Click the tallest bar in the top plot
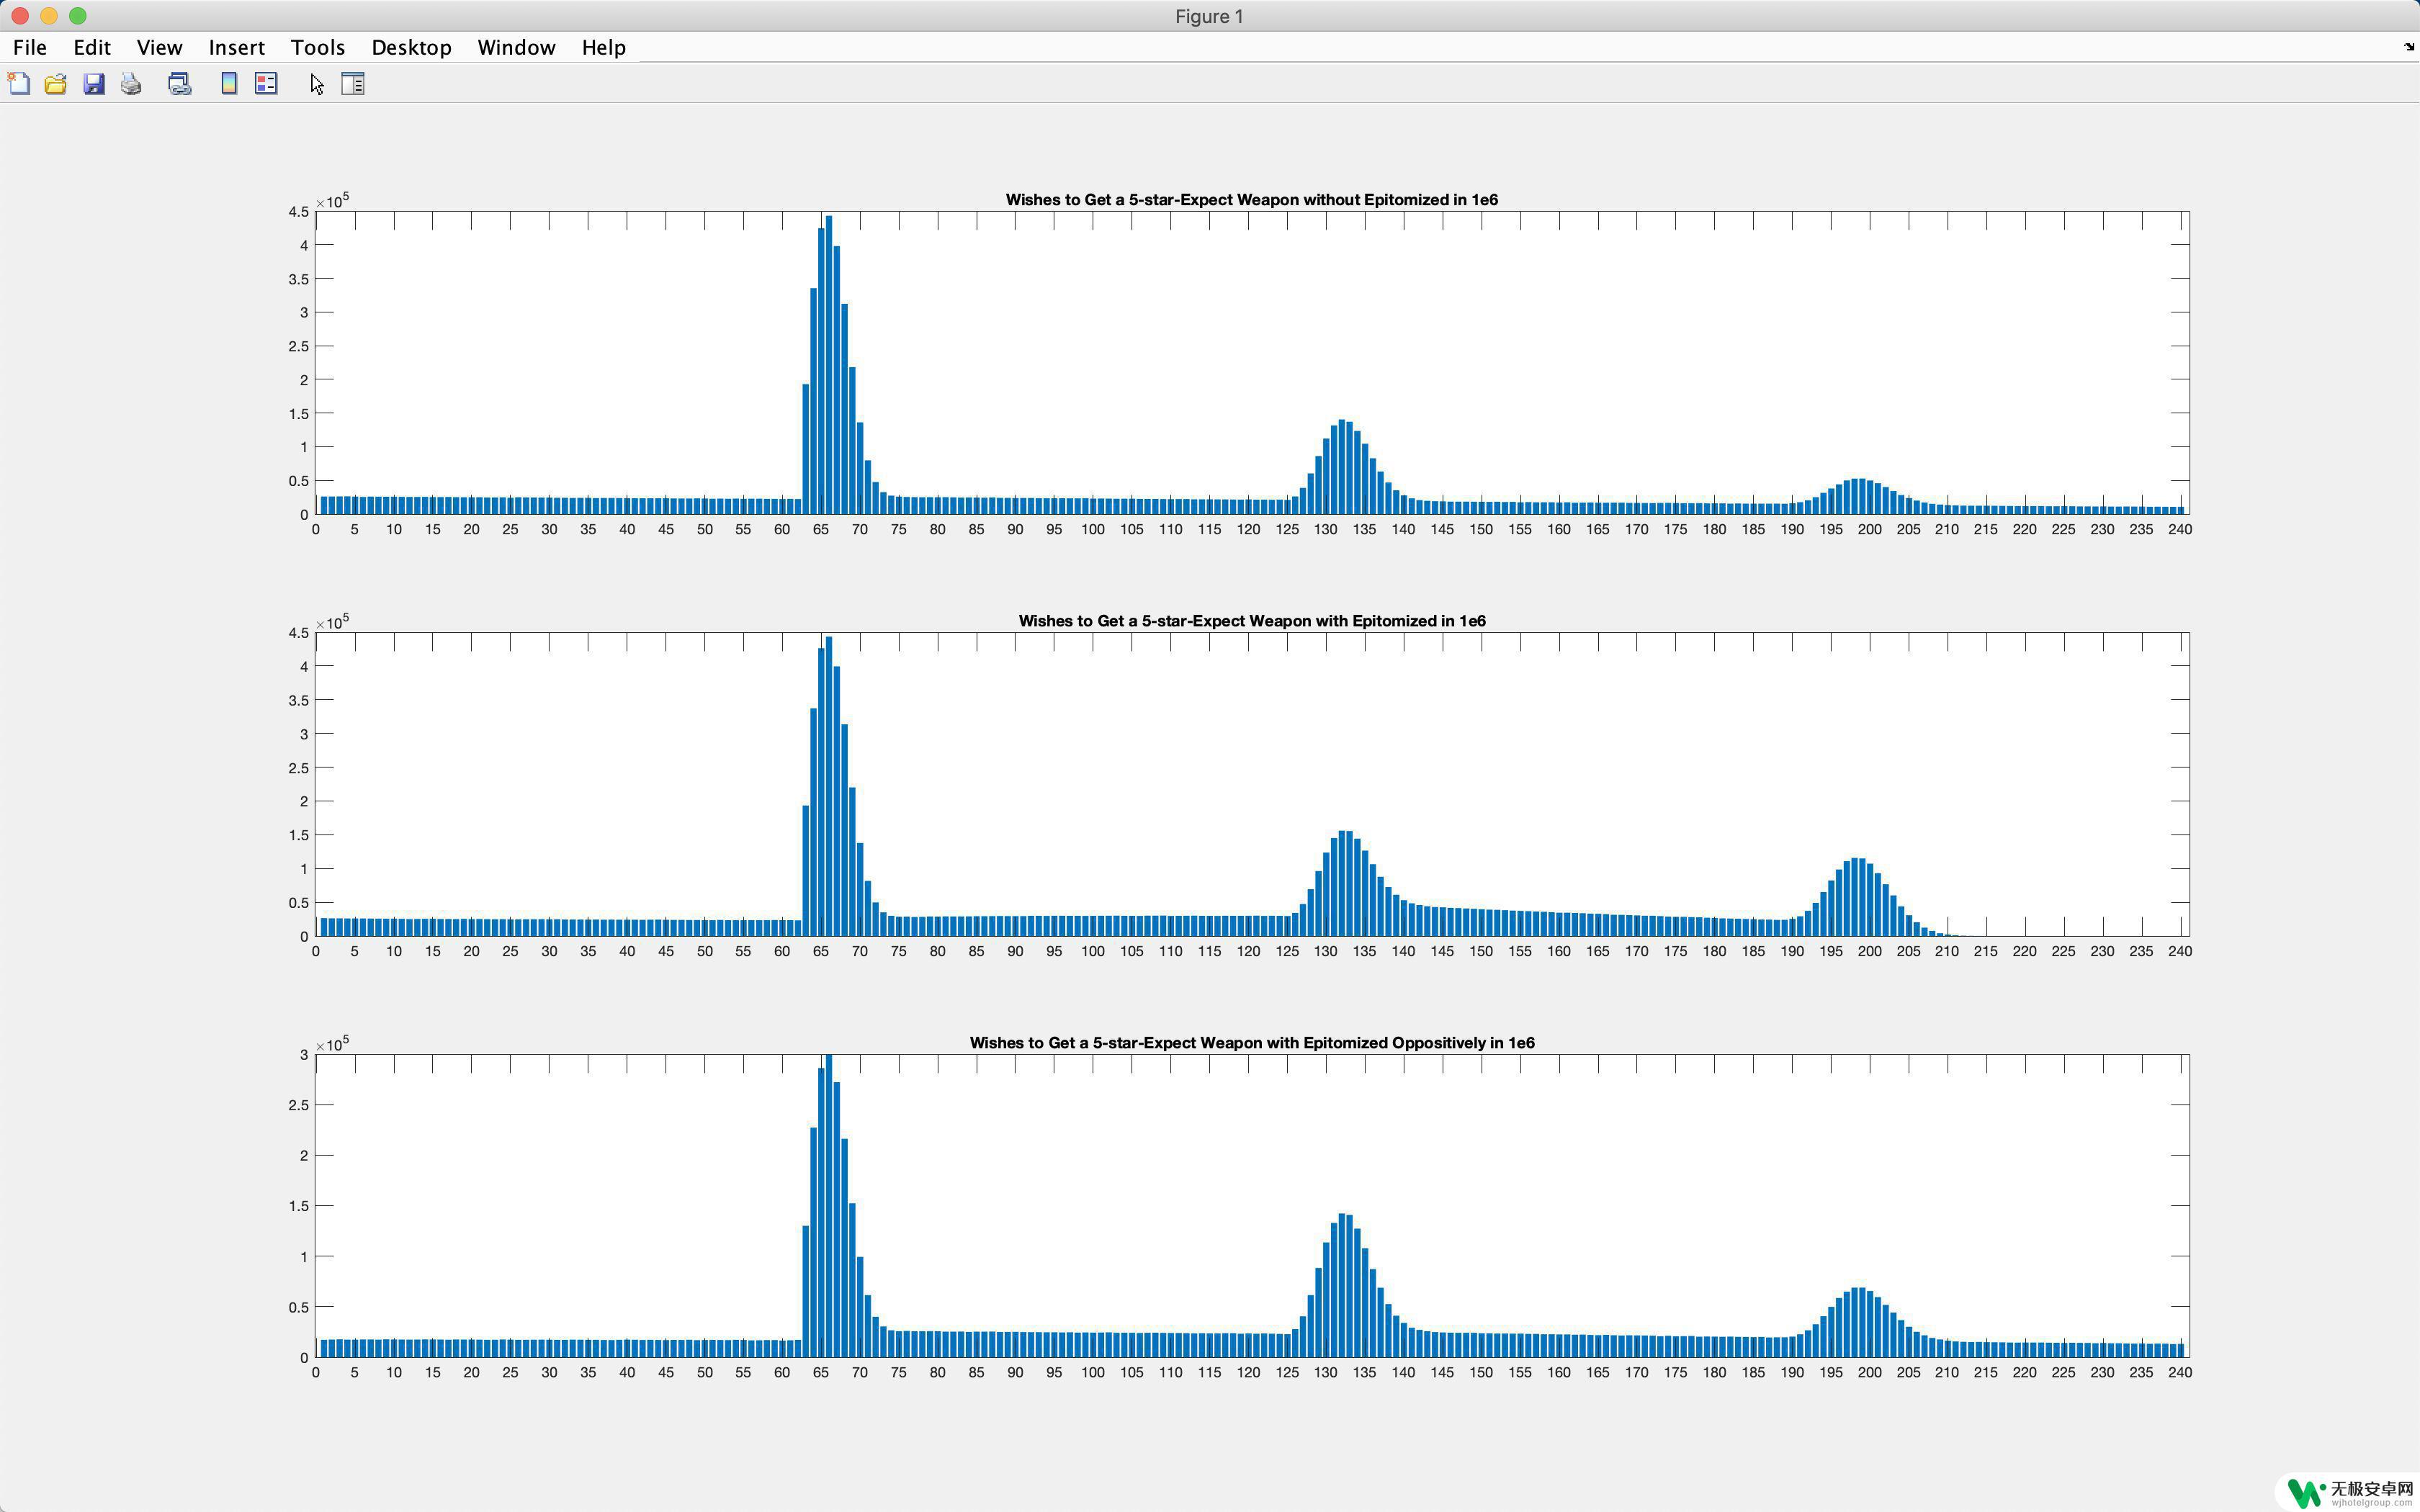This screenshot has width=2420, height=1512. point(829,365)
